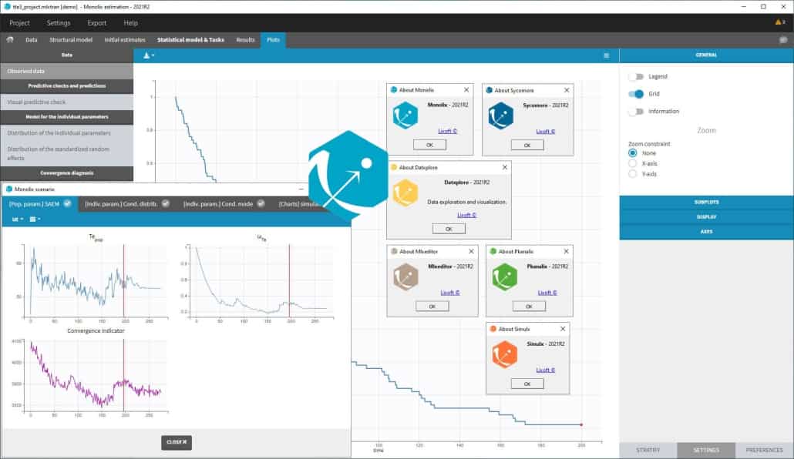The width and height of the screenshot is (794, 459).
Task: Collapse the GENERAL section header
Action: [706, 55]
